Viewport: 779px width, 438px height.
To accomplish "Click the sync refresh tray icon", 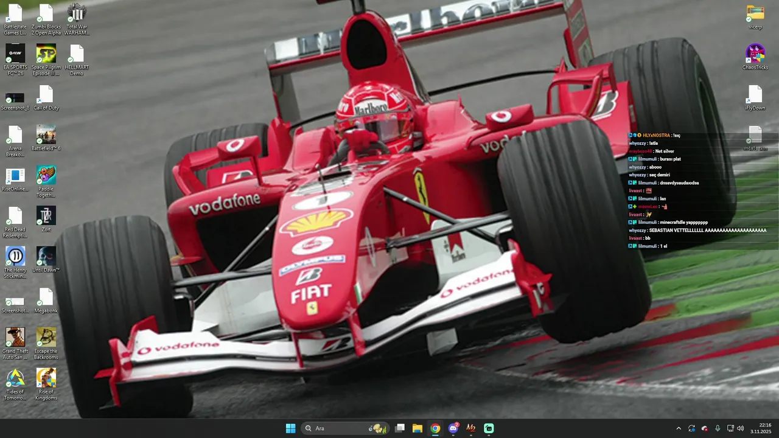I will click(692, 428).
